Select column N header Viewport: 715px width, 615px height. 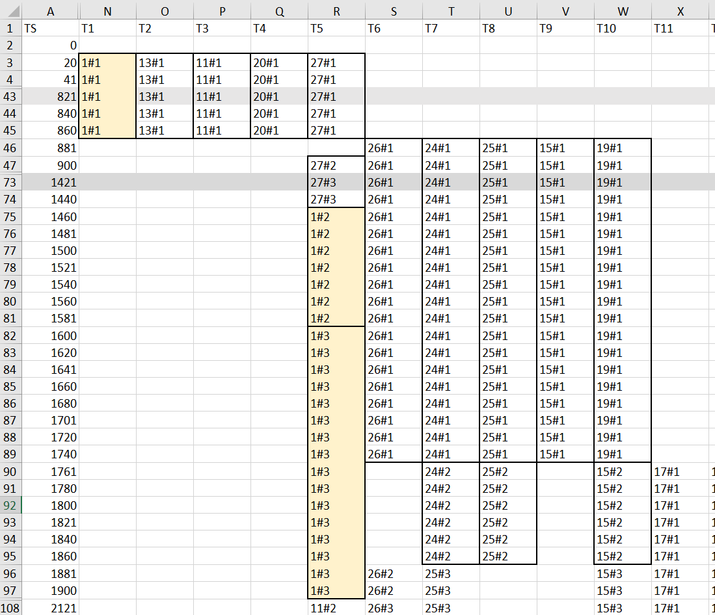click(107, 11)
